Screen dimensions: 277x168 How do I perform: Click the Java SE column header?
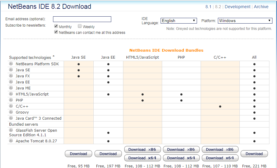[x=78, y=57]
